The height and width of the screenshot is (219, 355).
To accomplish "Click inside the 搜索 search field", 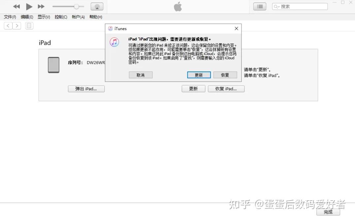I will [x=300, y=6].
